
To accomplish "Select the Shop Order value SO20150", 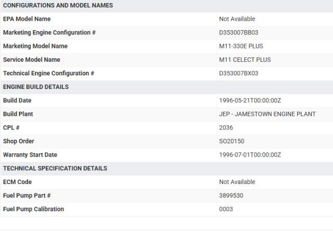I will click(232, 141).
